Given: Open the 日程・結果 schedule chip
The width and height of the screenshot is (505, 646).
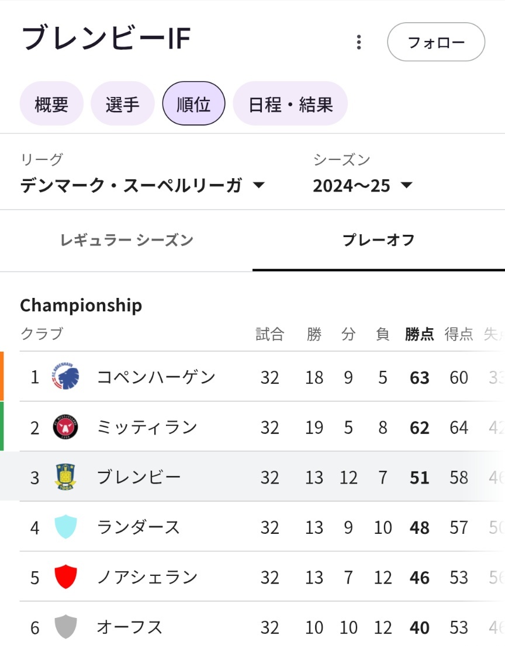Looking at the screenshot, I should click(290, 104).
